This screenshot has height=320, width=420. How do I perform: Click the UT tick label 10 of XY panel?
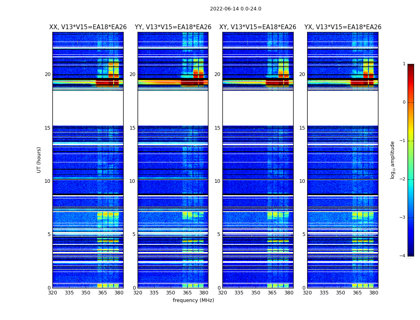coord(217,181)
